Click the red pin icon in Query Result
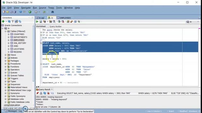202x113 pixels. click(x=37, y=93)
